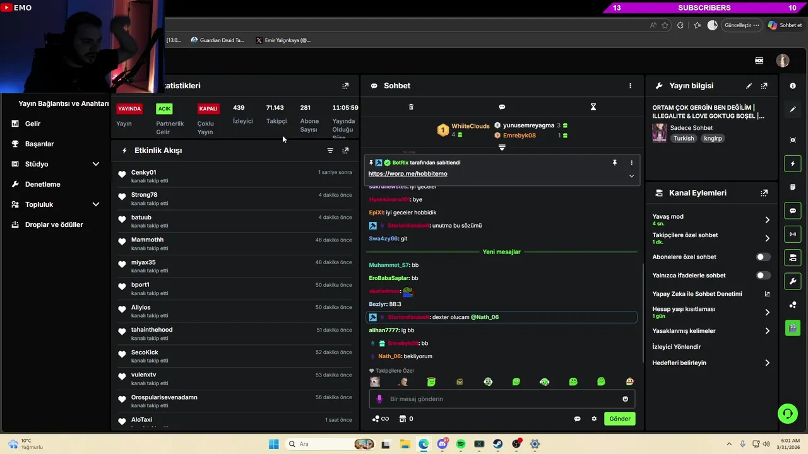Pop out the Etkinlik Akışı panel
Viewport: 808px width, 454px height.
(x=345, y=151)
